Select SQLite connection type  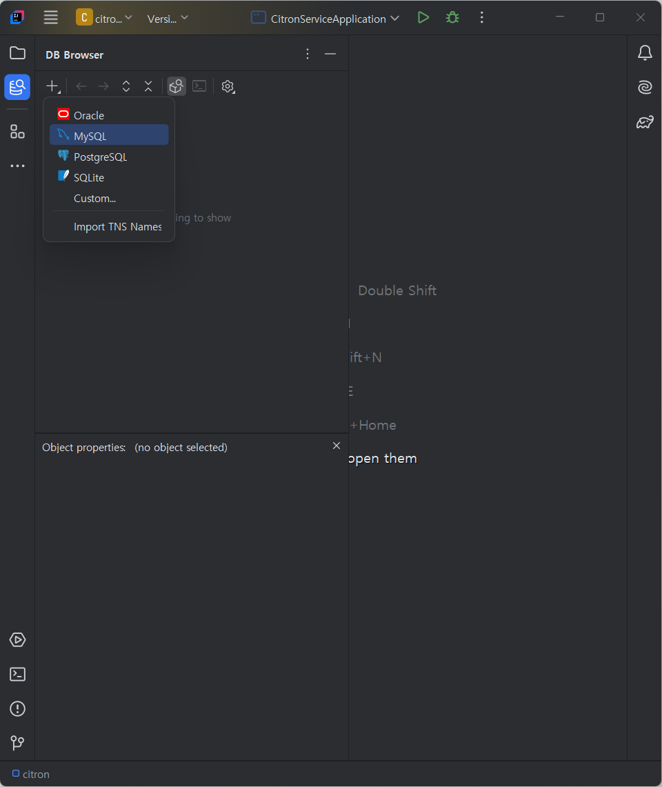point(109,177)
